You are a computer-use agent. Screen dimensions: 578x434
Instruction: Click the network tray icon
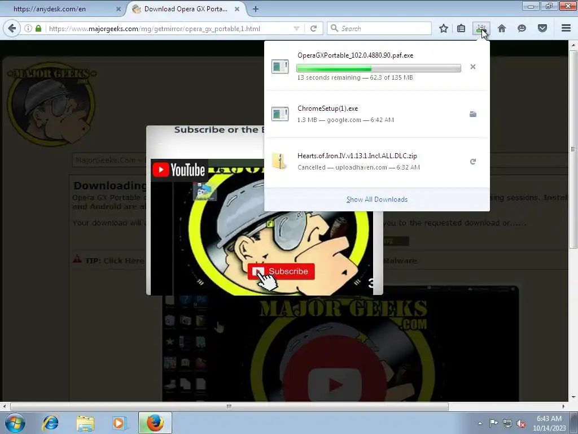point(507,423)
